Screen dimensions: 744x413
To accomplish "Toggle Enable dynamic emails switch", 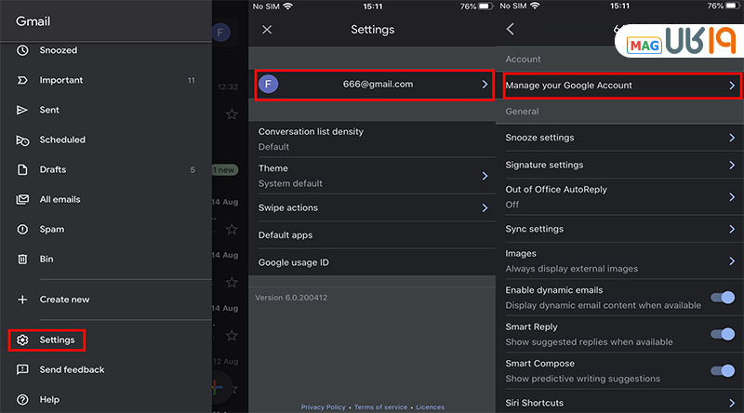I will (723, 298).
